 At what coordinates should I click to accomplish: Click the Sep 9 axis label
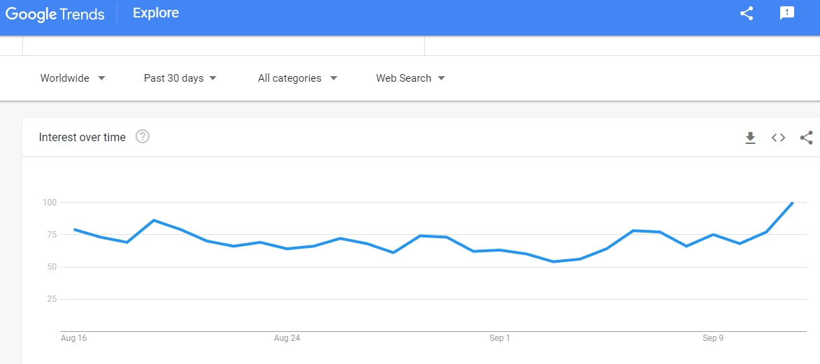click(x=713, y=338)
